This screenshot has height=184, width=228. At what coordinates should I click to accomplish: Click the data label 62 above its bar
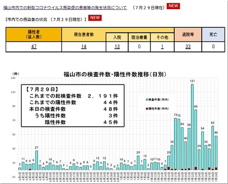coord(213,123)
